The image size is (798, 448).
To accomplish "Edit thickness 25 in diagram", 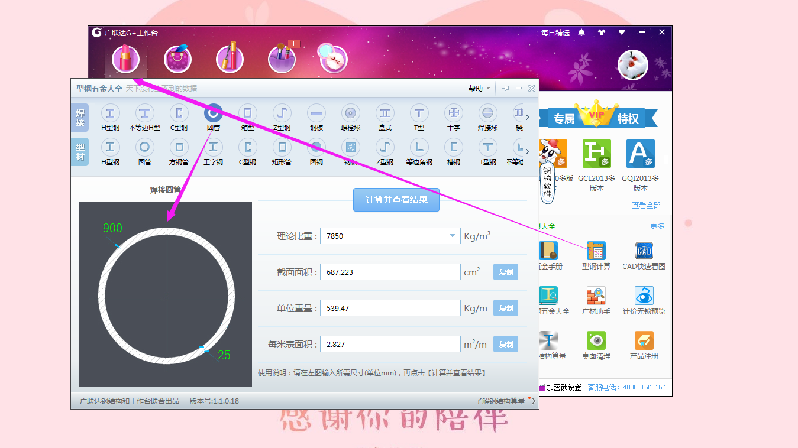I will tap(224, 355).
